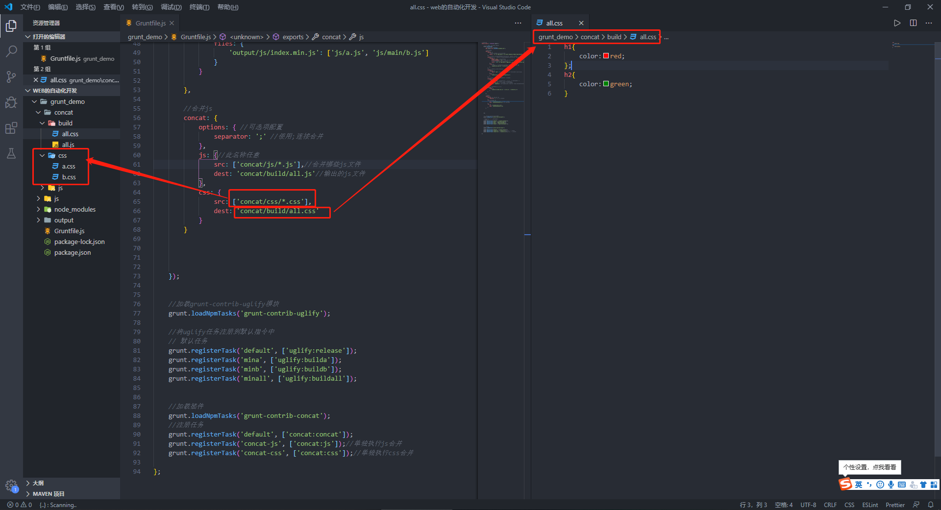The height and width of the screenshot is (510, 941).
Task: Click the CSS language mode in status bar
Action: (x=849, y=505)
